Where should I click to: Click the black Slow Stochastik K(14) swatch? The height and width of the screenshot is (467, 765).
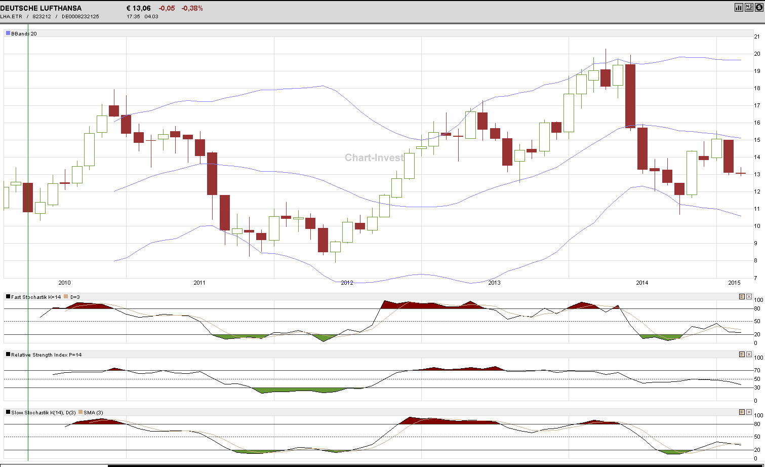pyautogui.click(x=8, y=412)
